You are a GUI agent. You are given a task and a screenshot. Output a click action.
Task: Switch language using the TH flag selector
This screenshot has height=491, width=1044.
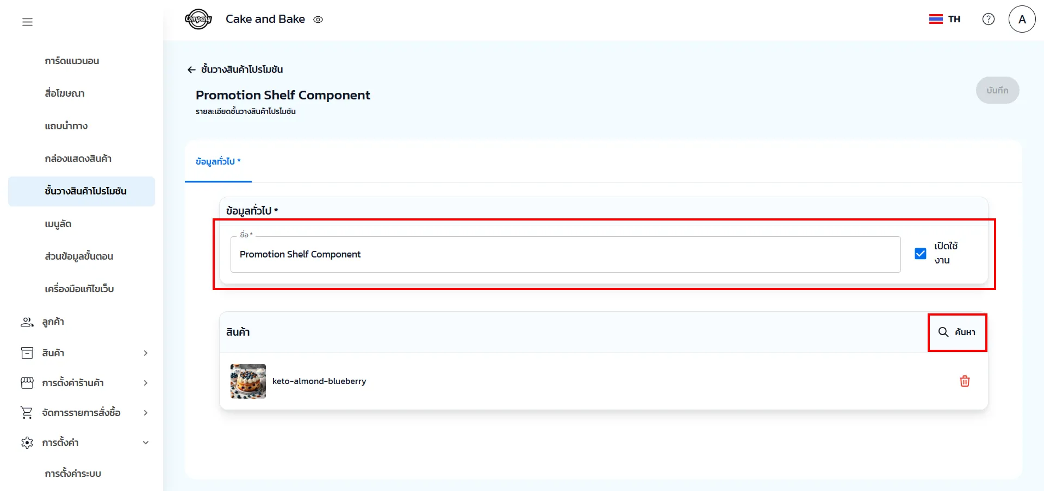coord(944,19)
